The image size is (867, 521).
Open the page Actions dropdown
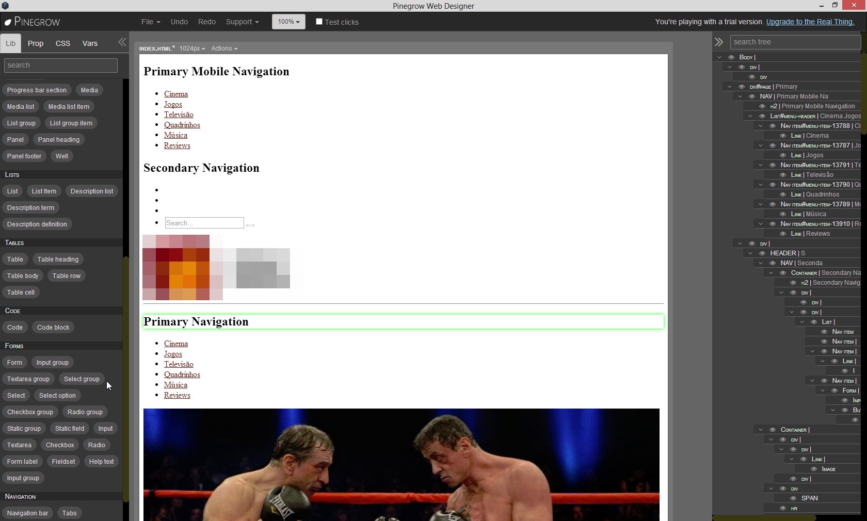pyautogui.click(x=224, y=48)
